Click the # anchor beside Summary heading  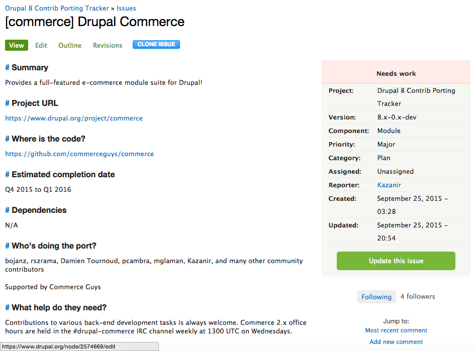(8, 68)
